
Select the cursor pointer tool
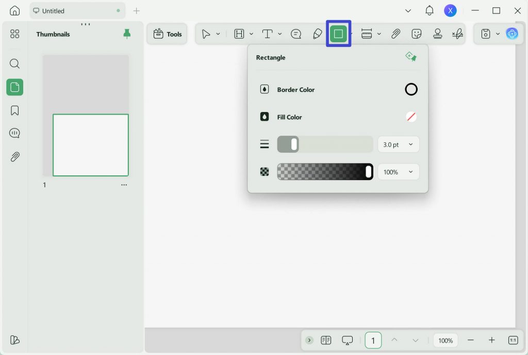pos(206,34)
